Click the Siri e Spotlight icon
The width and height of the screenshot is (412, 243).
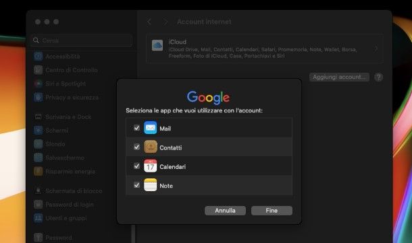tap(38, 83)
